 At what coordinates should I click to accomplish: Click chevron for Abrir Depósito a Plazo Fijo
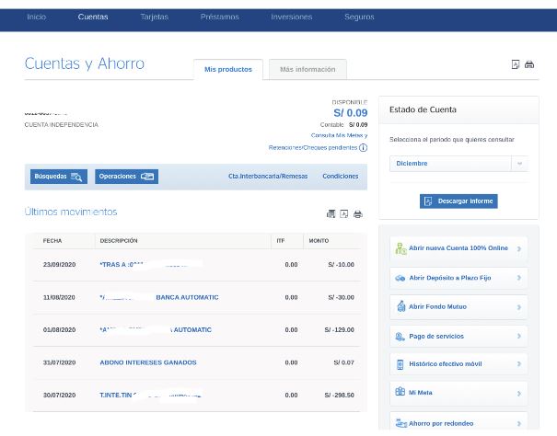519,278
